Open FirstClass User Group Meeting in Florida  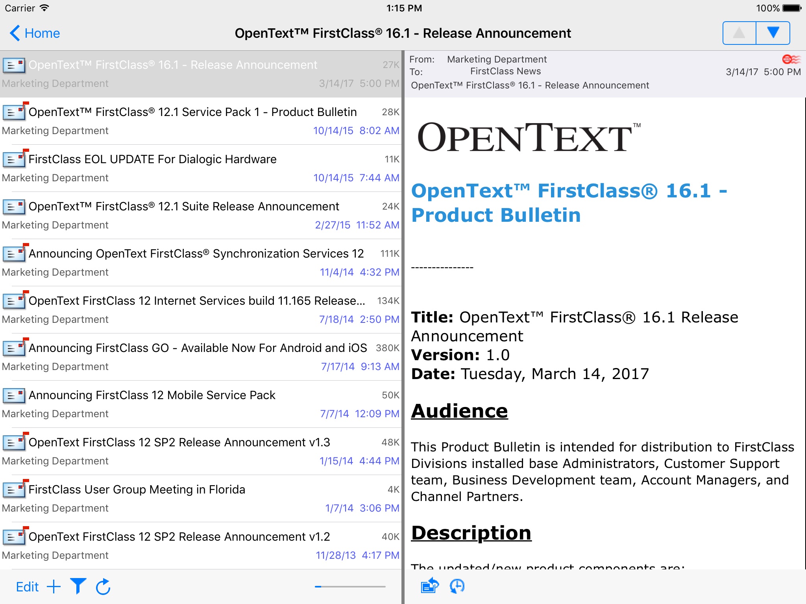137,490
